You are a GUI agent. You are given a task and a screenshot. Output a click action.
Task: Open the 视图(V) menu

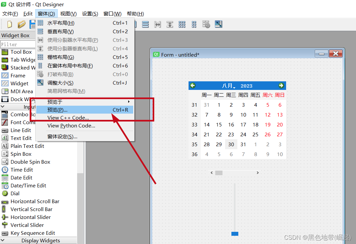tap(68, 14)
